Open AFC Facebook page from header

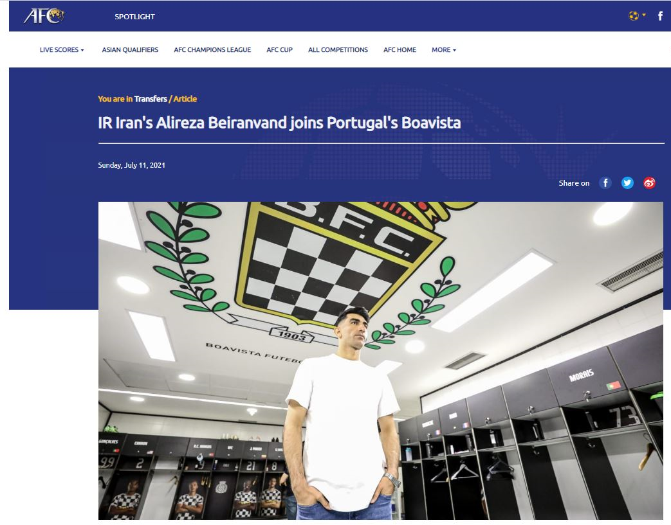(660, 16)
